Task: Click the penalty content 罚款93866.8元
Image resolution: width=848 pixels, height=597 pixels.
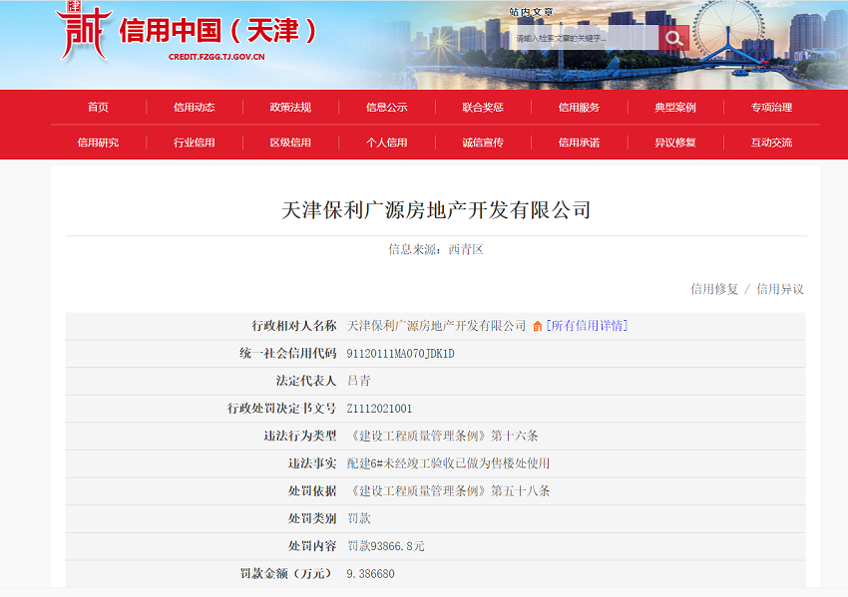Action: [386, 546]
